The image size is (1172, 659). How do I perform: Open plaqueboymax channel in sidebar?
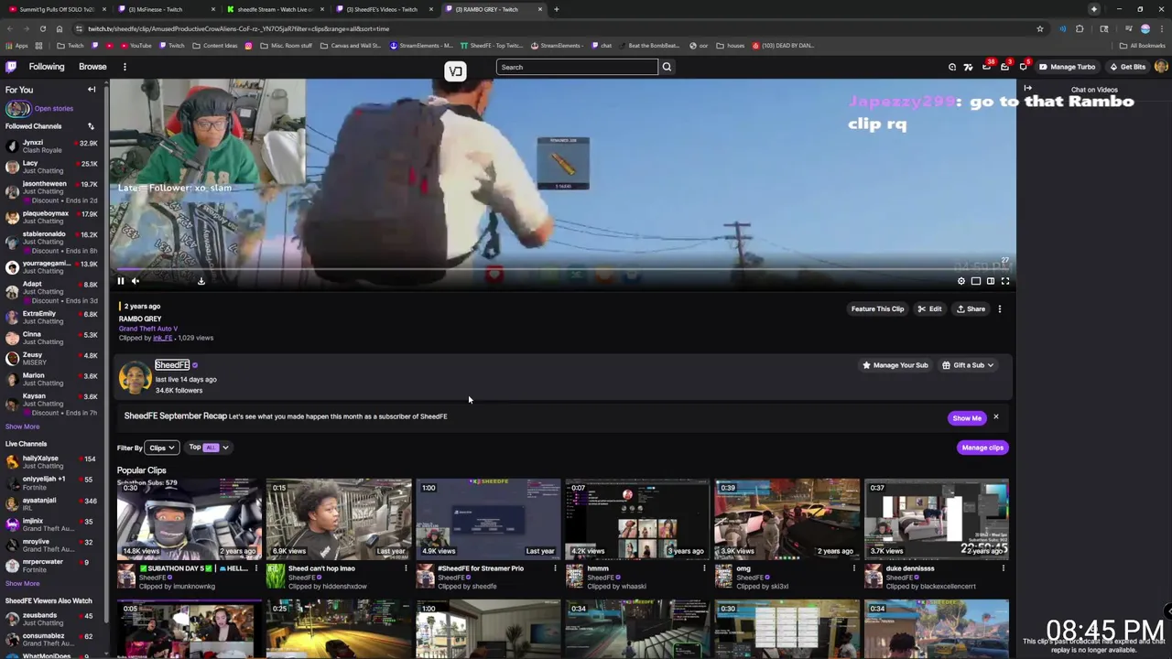tap(52, 217)
